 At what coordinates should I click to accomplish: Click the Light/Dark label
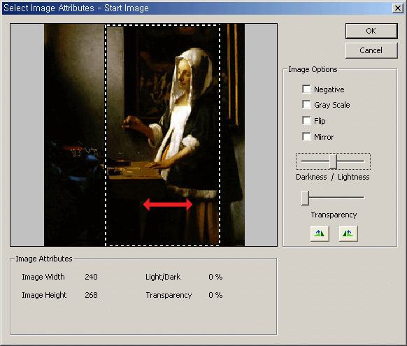tap(163, 277)
